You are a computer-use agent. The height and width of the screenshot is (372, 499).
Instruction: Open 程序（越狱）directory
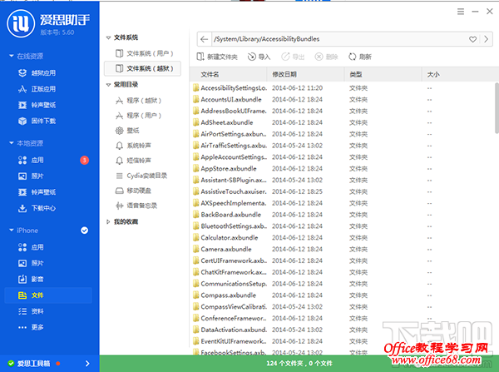pyautogui.click(x=138, y=101)
